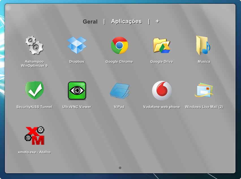Open the Musica folder icon
This screenshot has height=179, width=241.
tap(203, 45)
